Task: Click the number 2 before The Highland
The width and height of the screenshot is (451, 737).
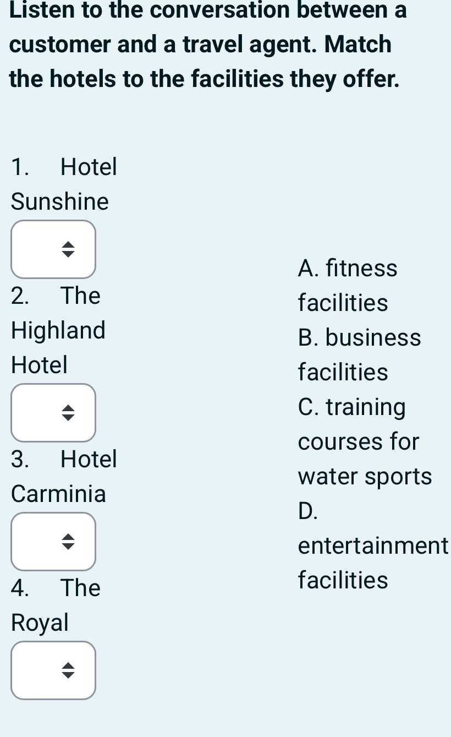Action: pos(20,296)
